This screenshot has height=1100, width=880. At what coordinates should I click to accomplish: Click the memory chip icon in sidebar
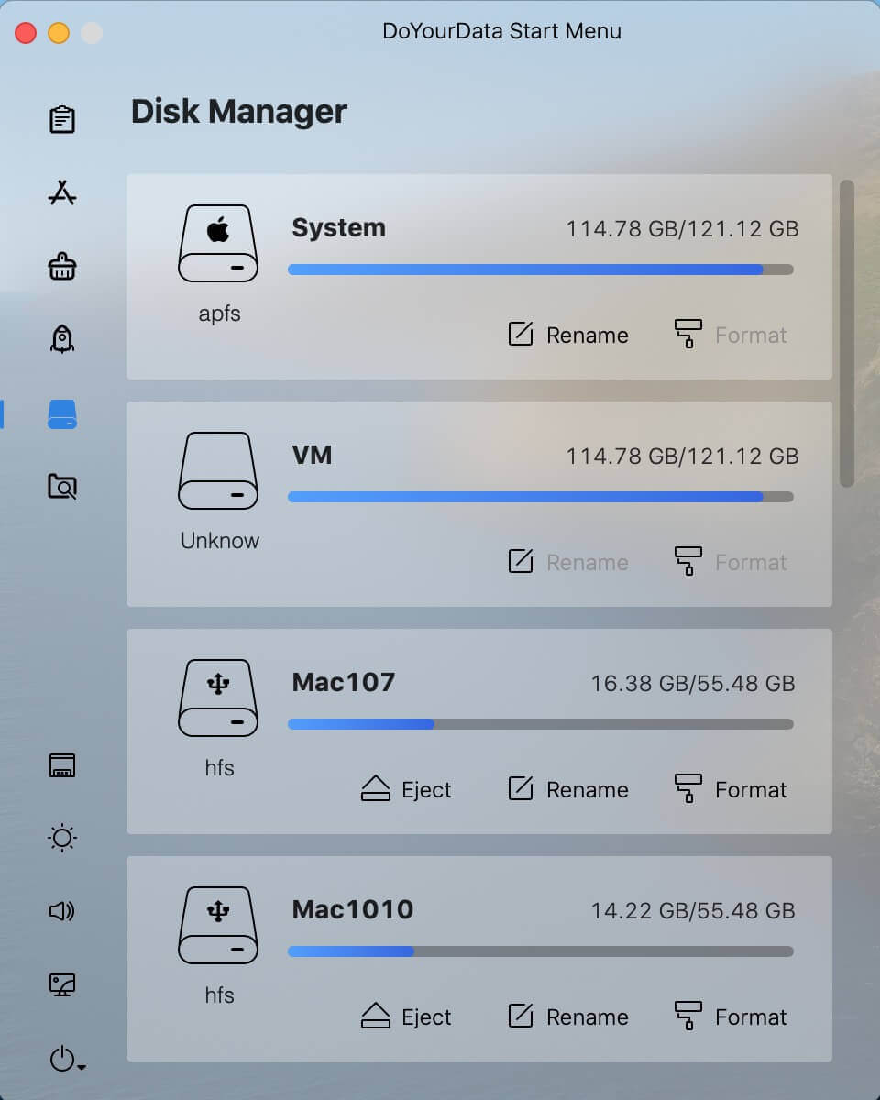[x=62, y=765]
